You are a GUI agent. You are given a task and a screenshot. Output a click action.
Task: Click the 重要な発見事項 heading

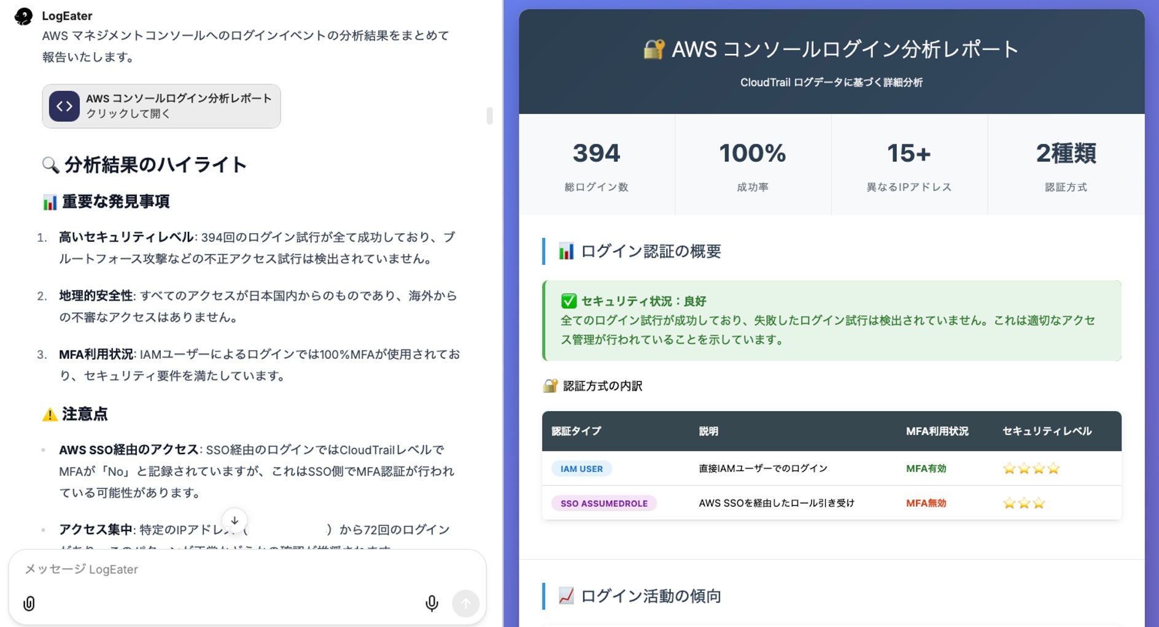pos(116,202)
